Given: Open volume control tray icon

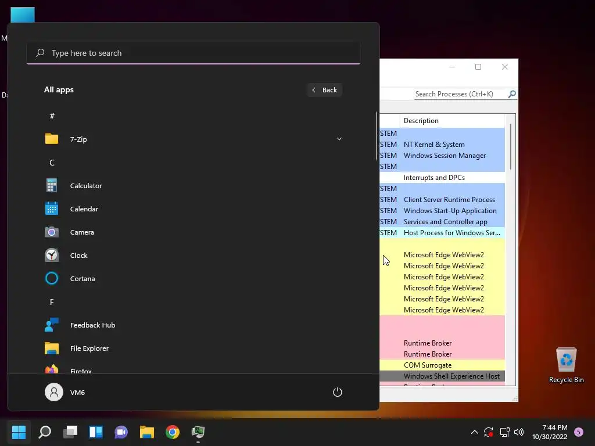Looking at the screenshot, I should [519, 432].
